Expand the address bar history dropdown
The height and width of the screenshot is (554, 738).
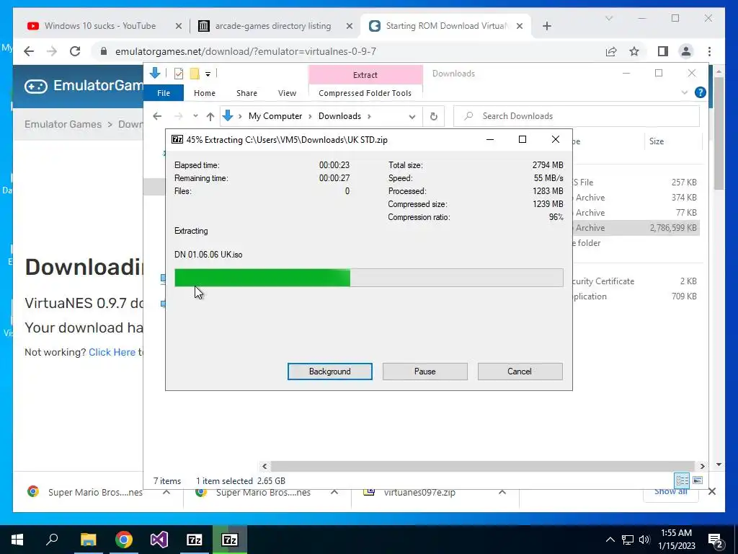point(412,116)
